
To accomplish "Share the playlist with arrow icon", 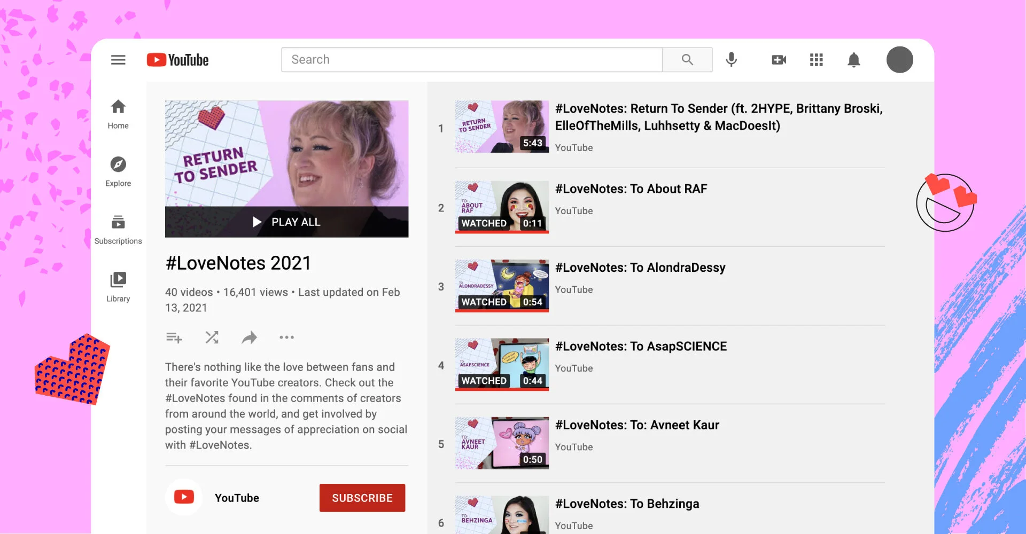I will (x=250, y=337).
